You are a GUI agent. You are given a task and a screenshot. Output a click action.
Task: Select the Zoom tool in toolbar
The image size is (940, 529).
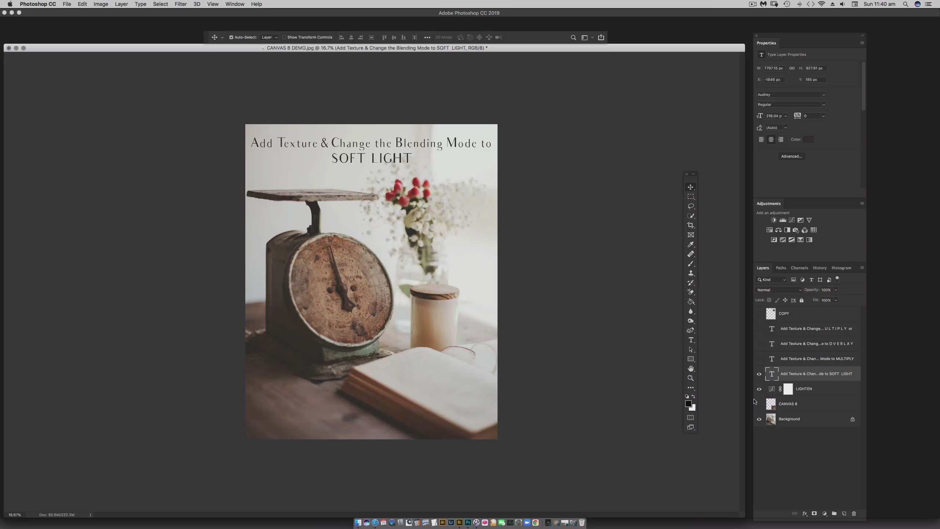(691, 378)
